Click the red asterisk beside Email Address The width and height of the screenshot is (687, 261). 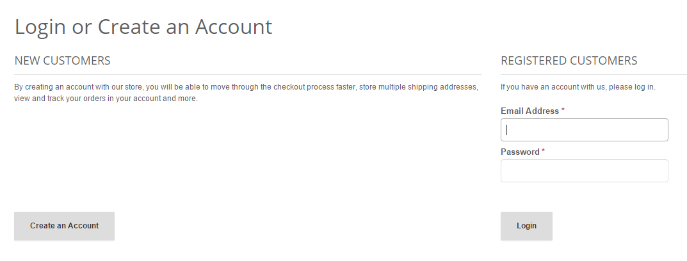tap(563, 111)
